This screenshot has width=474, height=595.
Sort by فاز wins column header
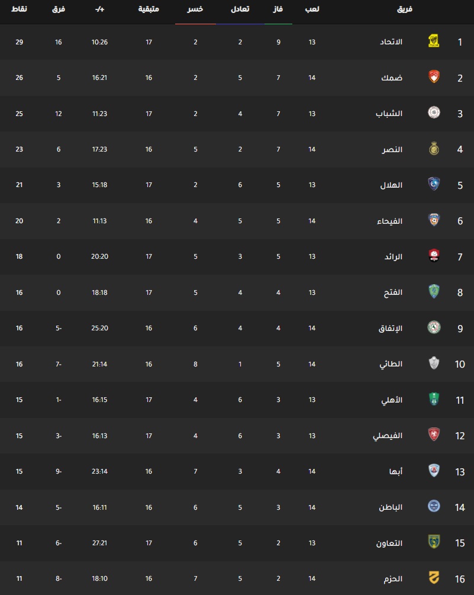pyautogui.click(x=278, y=9)
